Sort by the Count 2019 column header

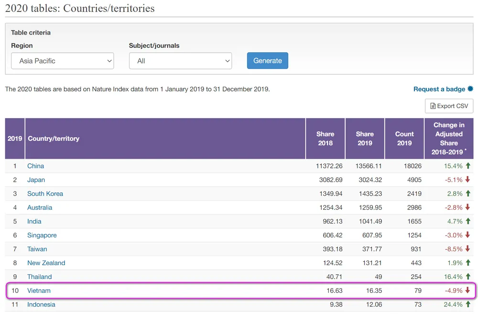pyautogui.click(x=404, y=138)
